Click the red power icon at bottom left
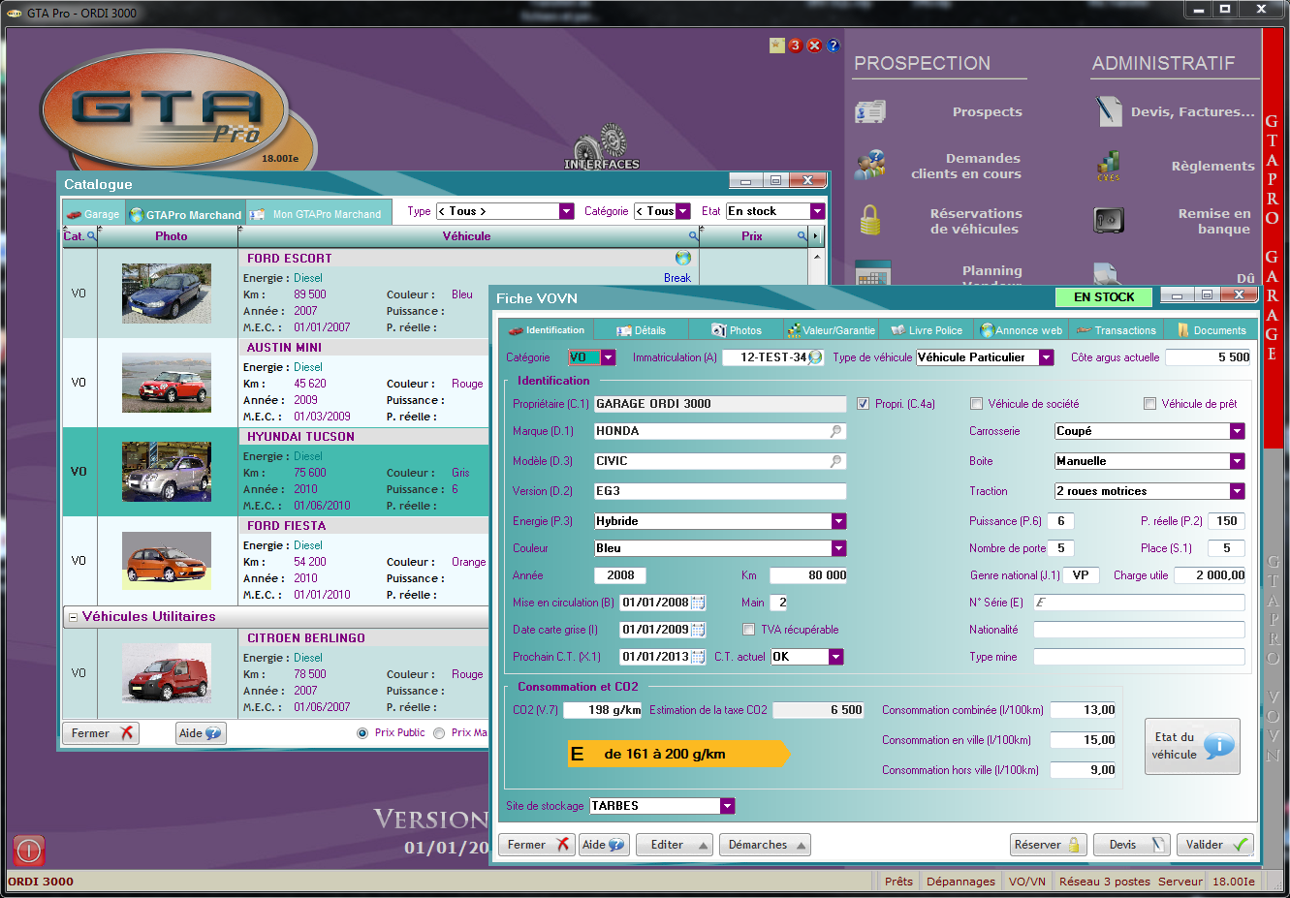Image resolution: width=1290 pixels, height=898 pixels. 29,851
